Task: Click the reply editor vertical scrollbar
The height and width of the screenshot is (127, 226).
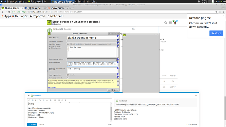Action: click(111, 112)
